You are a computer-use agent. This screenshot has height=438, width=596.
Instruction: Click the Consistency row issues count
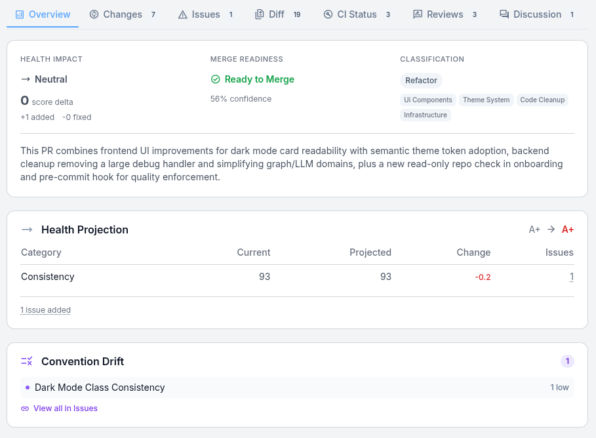pyautogui.click(x=571, y=277)
